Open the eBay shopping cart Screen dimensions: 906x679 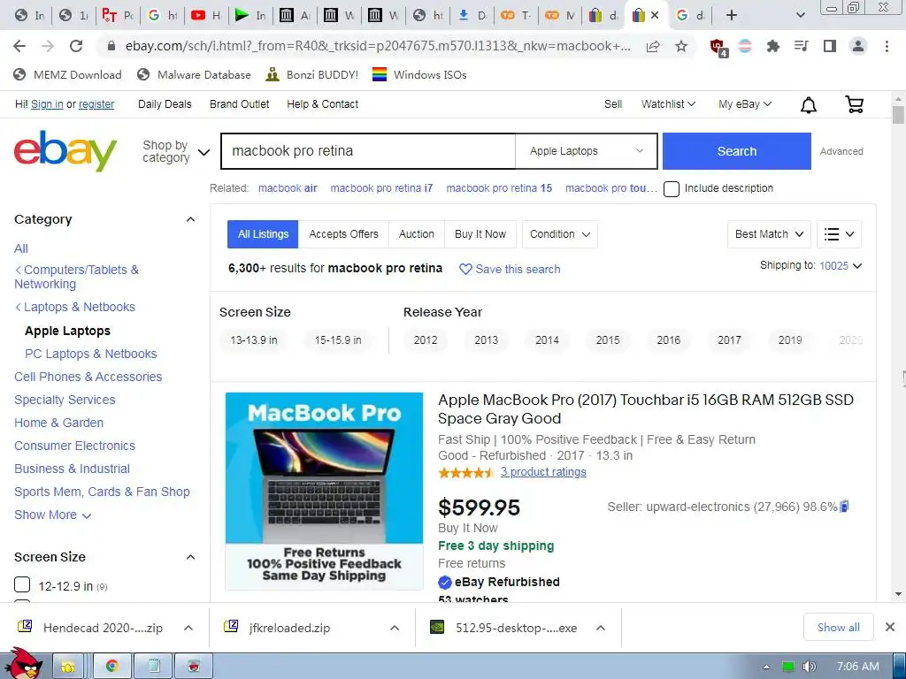click(854, 104)
